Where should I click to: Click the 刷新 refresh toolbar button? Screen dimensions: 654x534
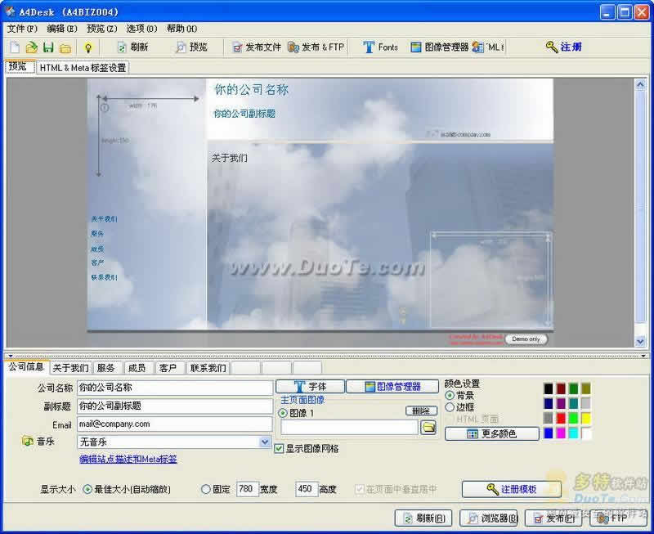pyautogui.click(x=132, y=47)
